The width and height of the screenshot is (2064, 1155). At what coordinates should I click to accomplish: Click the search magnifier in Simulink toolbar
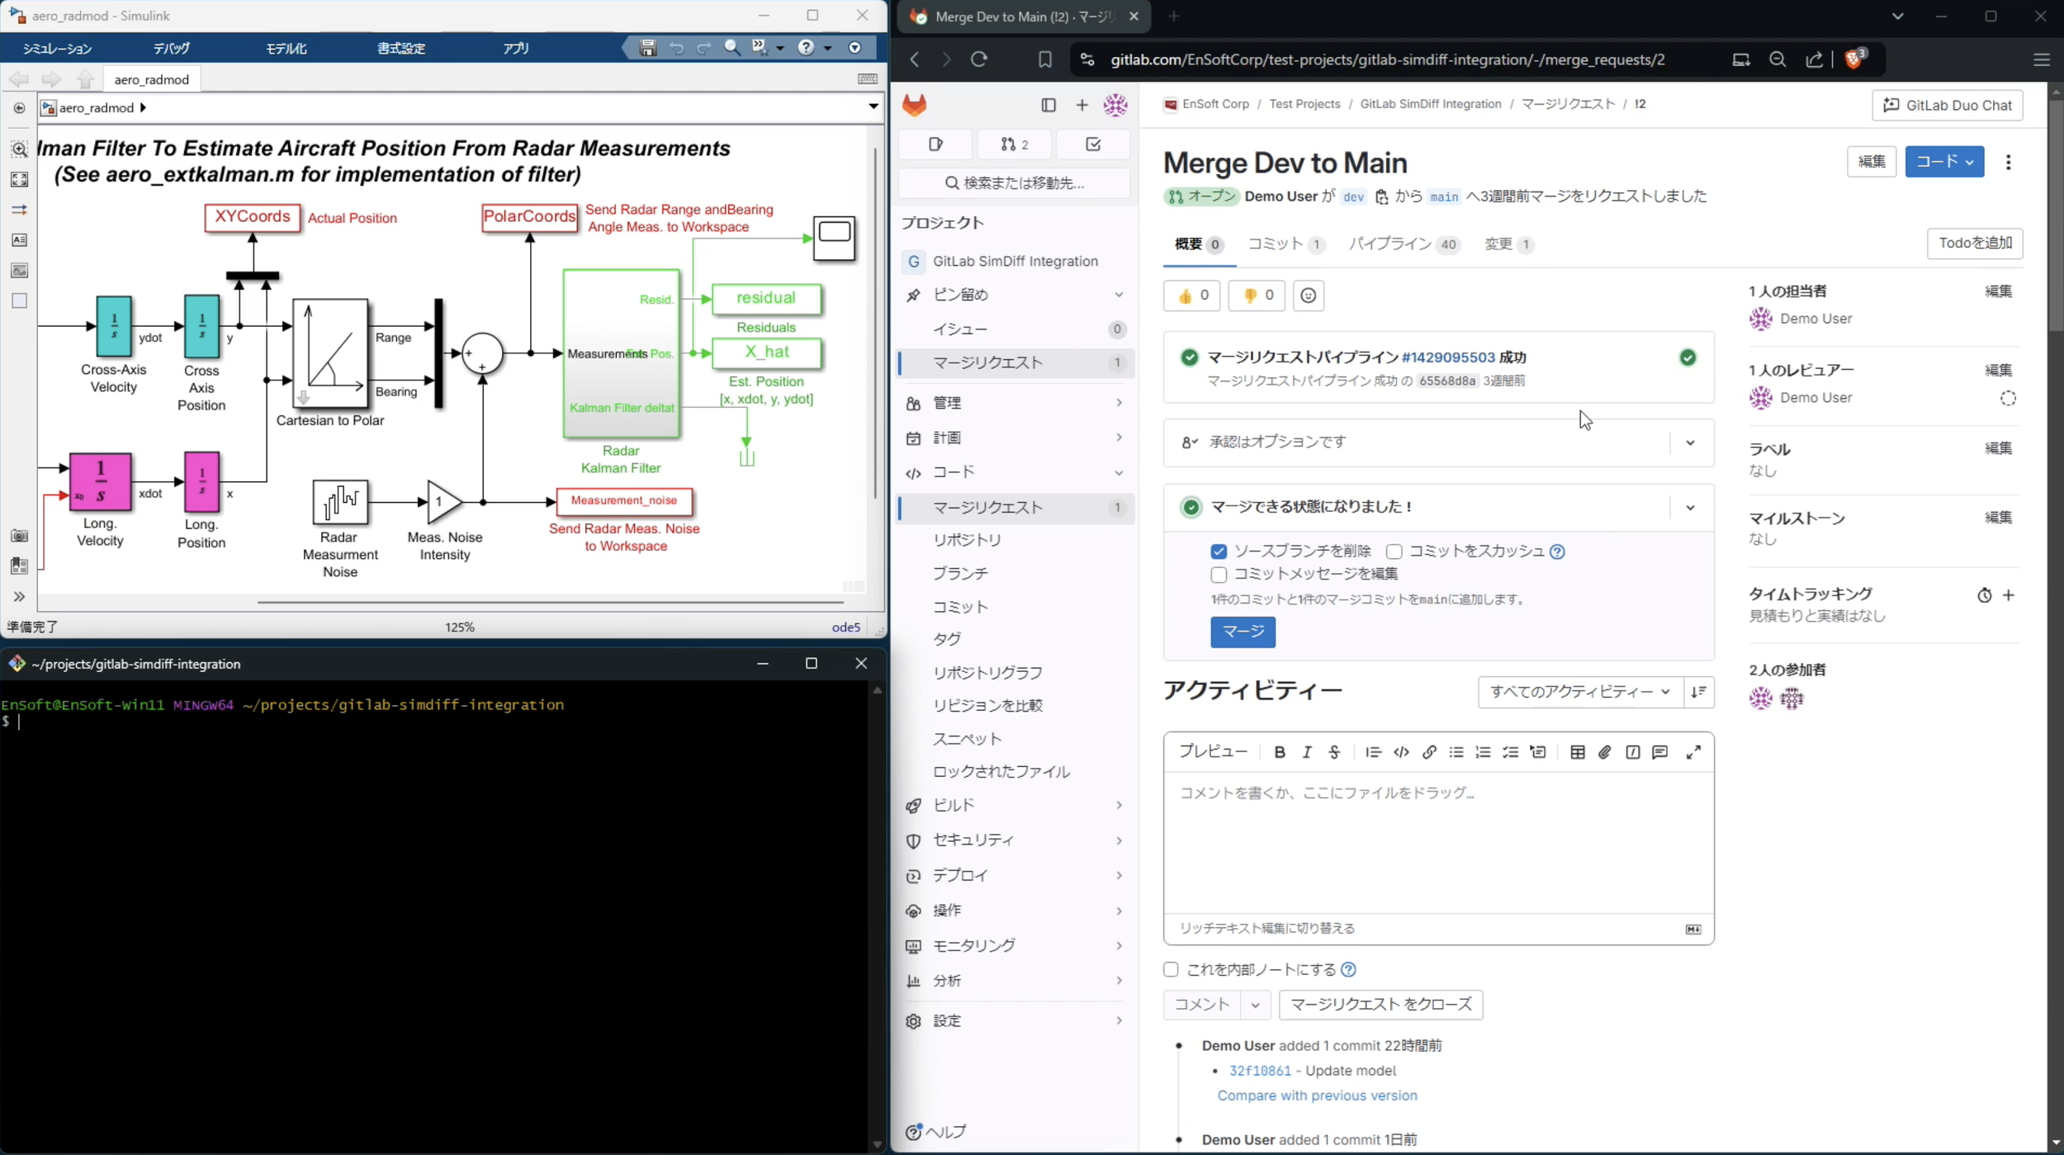731,48
